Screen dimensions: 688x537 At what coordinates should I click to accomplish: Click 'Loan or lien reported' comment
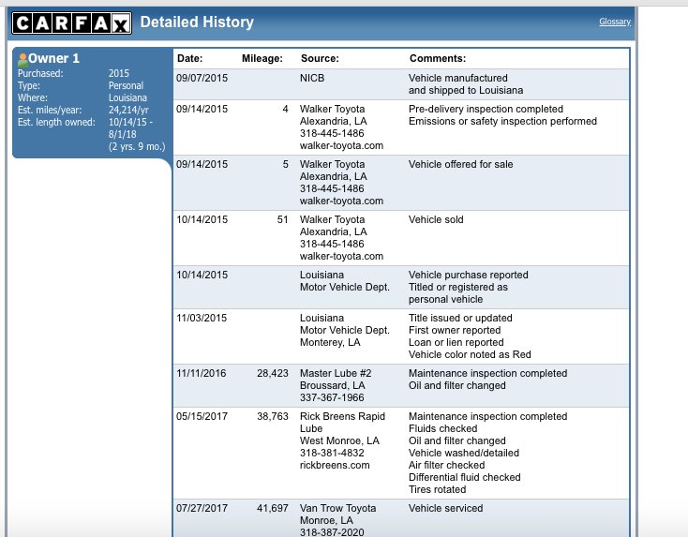pyautogui.click(x=456, y=342)
